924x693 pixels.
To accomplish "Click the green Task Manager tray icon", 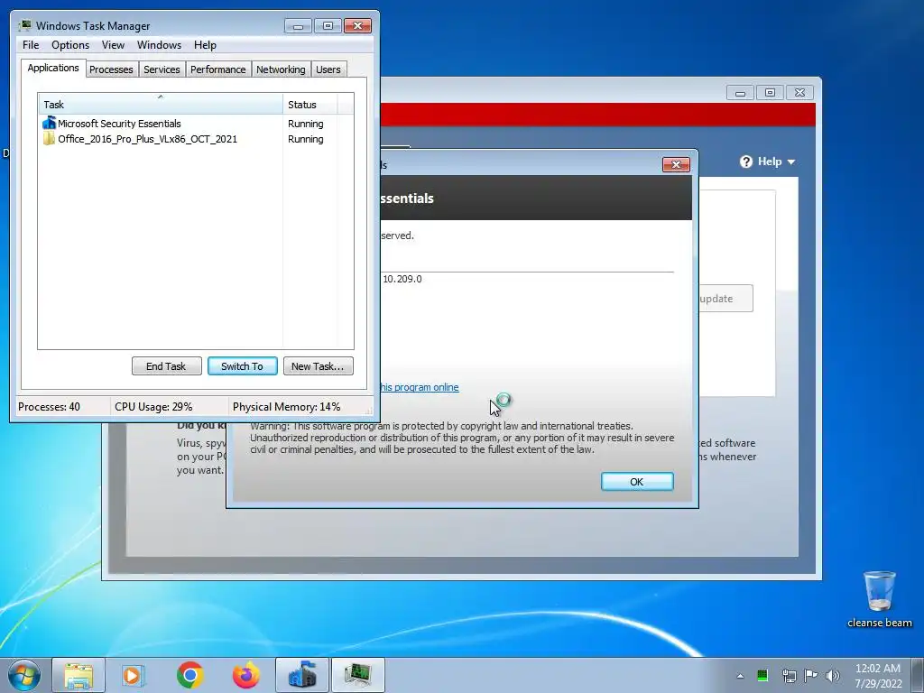I will 762,675.
